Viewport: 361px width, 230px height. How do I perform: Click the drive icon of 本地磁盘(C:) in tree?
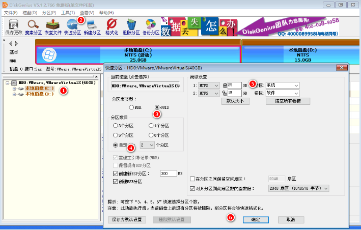[x=21, y=89]
